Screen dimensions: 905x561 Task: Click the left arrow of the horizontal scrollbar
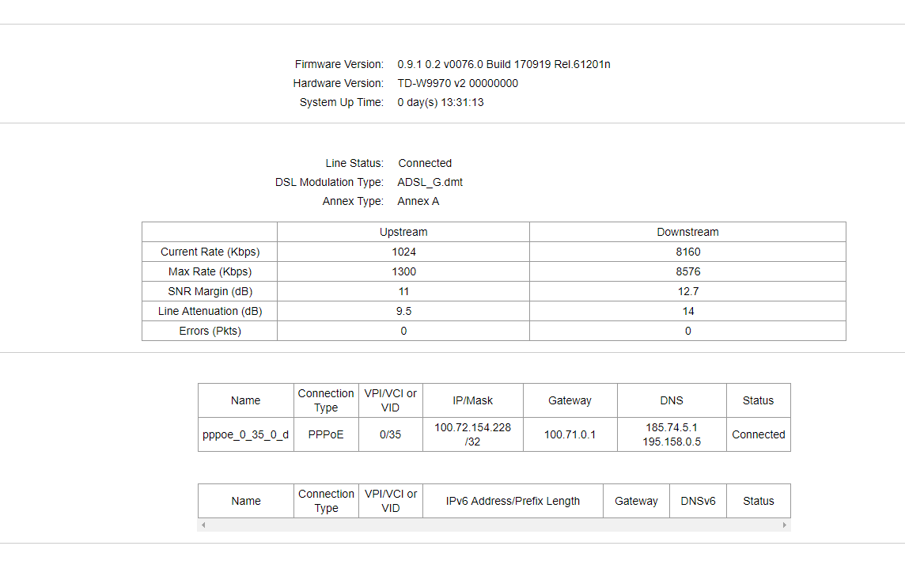pyautogui.click(x=203, y=525)
